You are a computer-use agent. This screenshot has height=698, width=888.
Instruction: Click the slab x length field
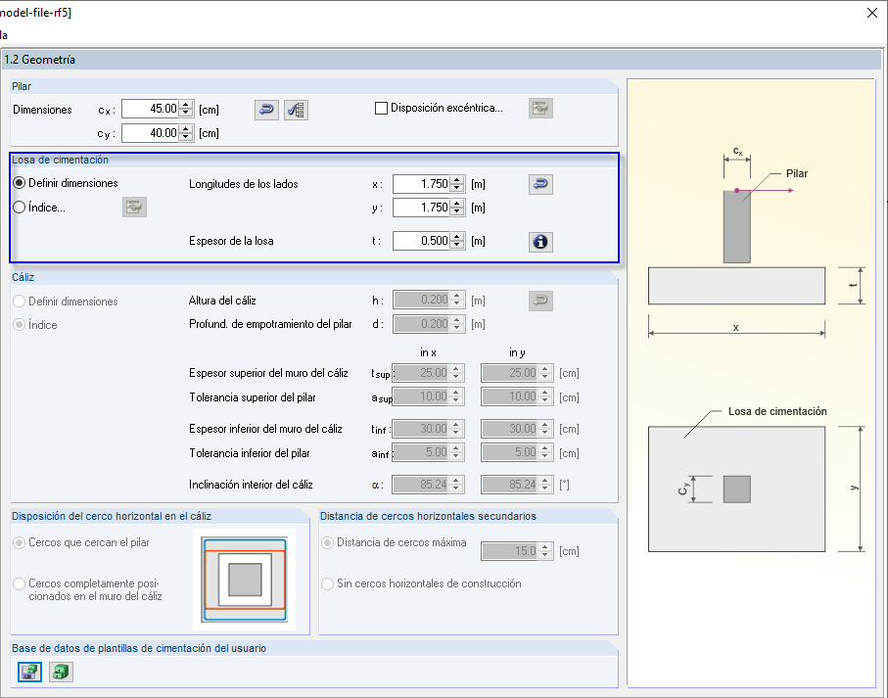click(x=421, y=184)
